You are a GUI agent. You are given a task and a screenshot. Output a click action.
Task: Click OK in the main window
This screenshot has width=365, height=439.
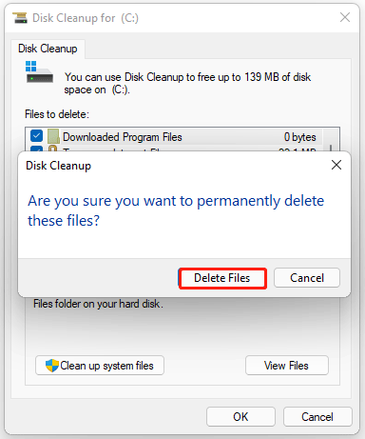(240, 416)
